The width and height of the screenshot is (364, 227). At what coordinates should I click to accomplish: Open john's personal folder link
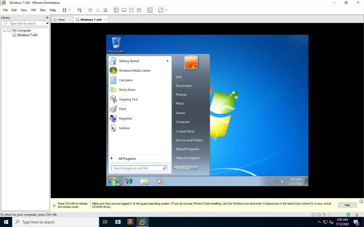pyautogui.click(x=179, y=77)
